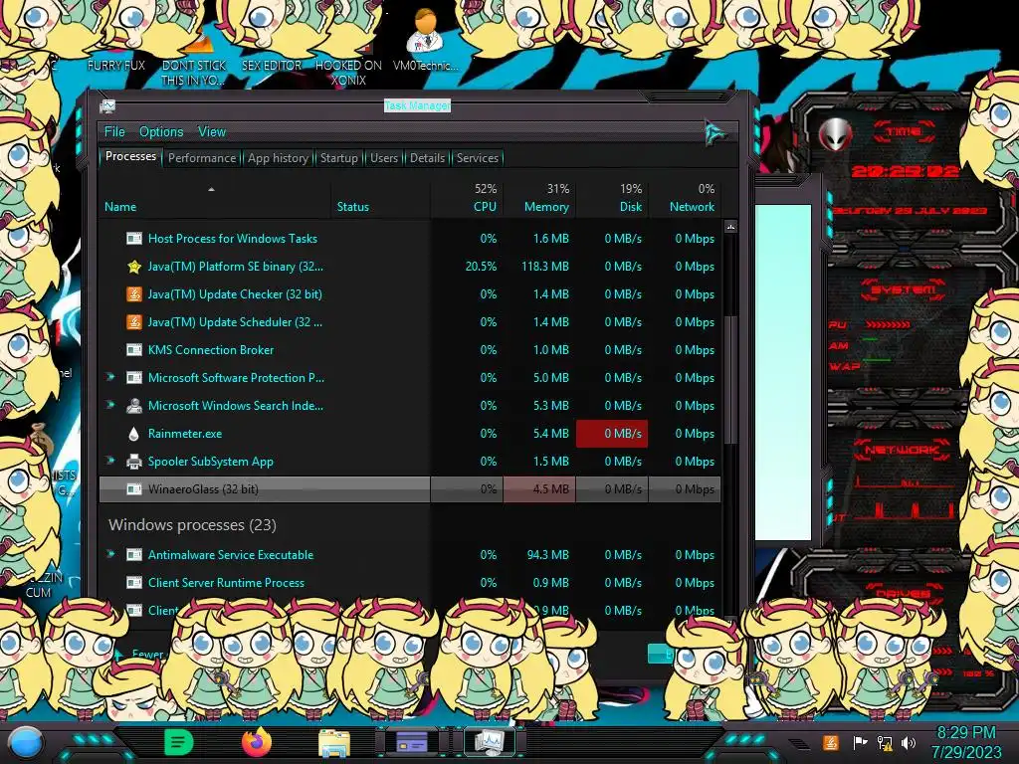The height and width of the screenshot is (764, 1019).
Task: Expand the Spooler SubSystem App process
Action: pos(110,461)
